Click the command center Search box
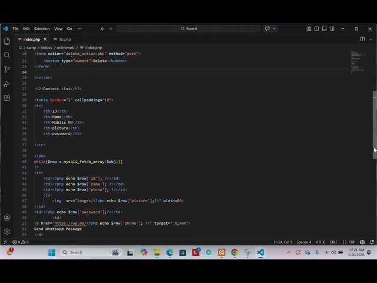Viewport: 377px width, 283px height. [188, 29]
